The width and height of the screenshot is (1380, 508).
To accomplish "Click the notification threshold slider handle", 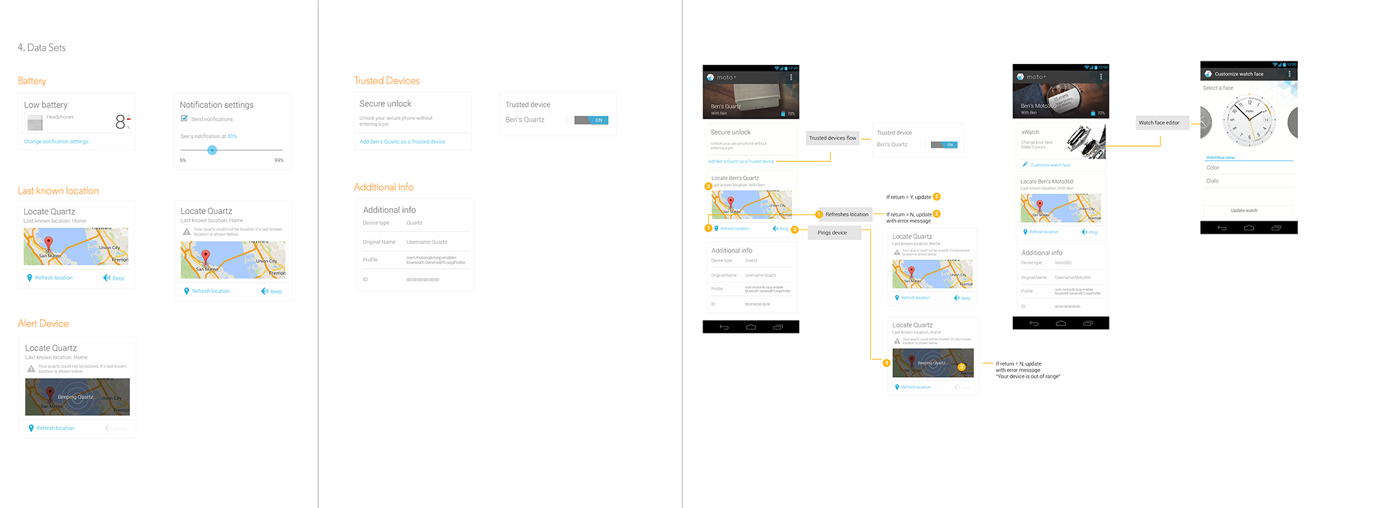I will tap(212, 150).
